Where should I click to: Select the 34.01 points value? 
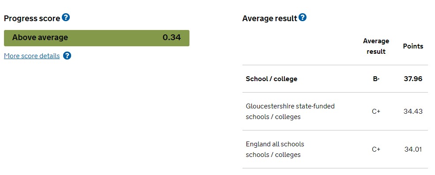[413, 149]
